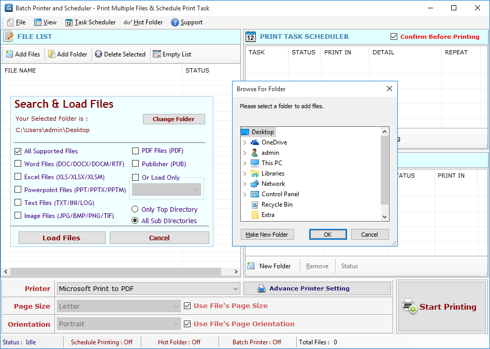This screenshot has height=349, width=490.
Task: Click the Delete Selected icon
Action: [x=98, y=54]
